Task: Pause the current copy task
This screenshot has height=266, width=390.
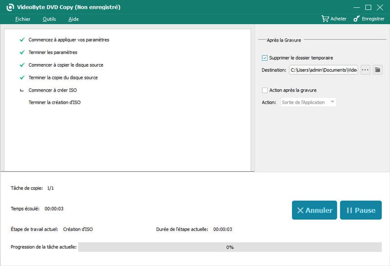Action: coord(361,210)
